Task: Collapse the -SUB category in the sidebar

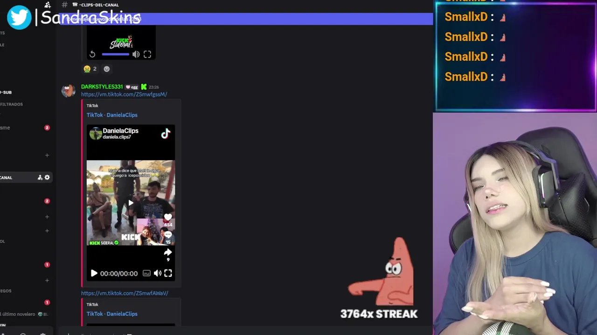Action: tap(6, 93)
